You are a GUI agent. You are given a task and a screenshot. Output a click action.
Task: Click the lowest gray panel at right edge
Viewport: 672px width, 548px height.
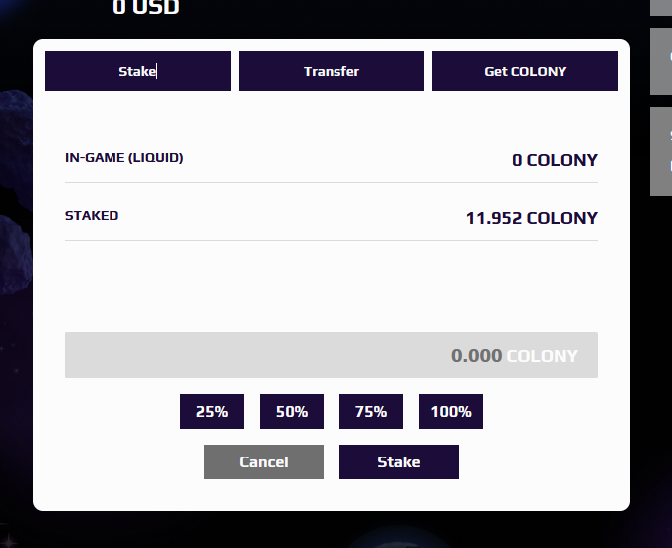pyautogui.click(x=661, y=150)
